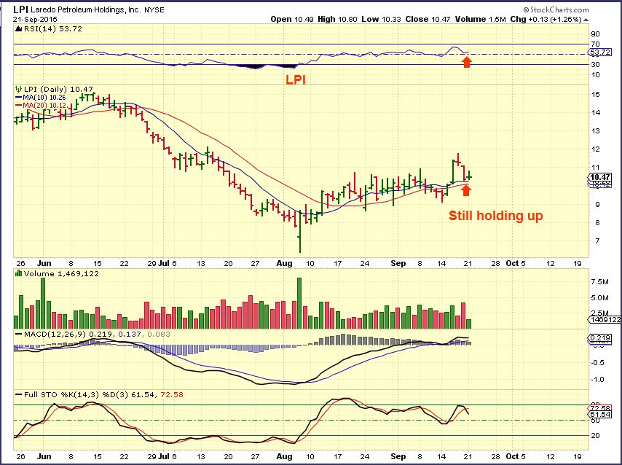The image size is (622, 465).
Task: Click the 53.72 RSI value tag on axis
Action: pyautogui.click(x=600, y=52)
